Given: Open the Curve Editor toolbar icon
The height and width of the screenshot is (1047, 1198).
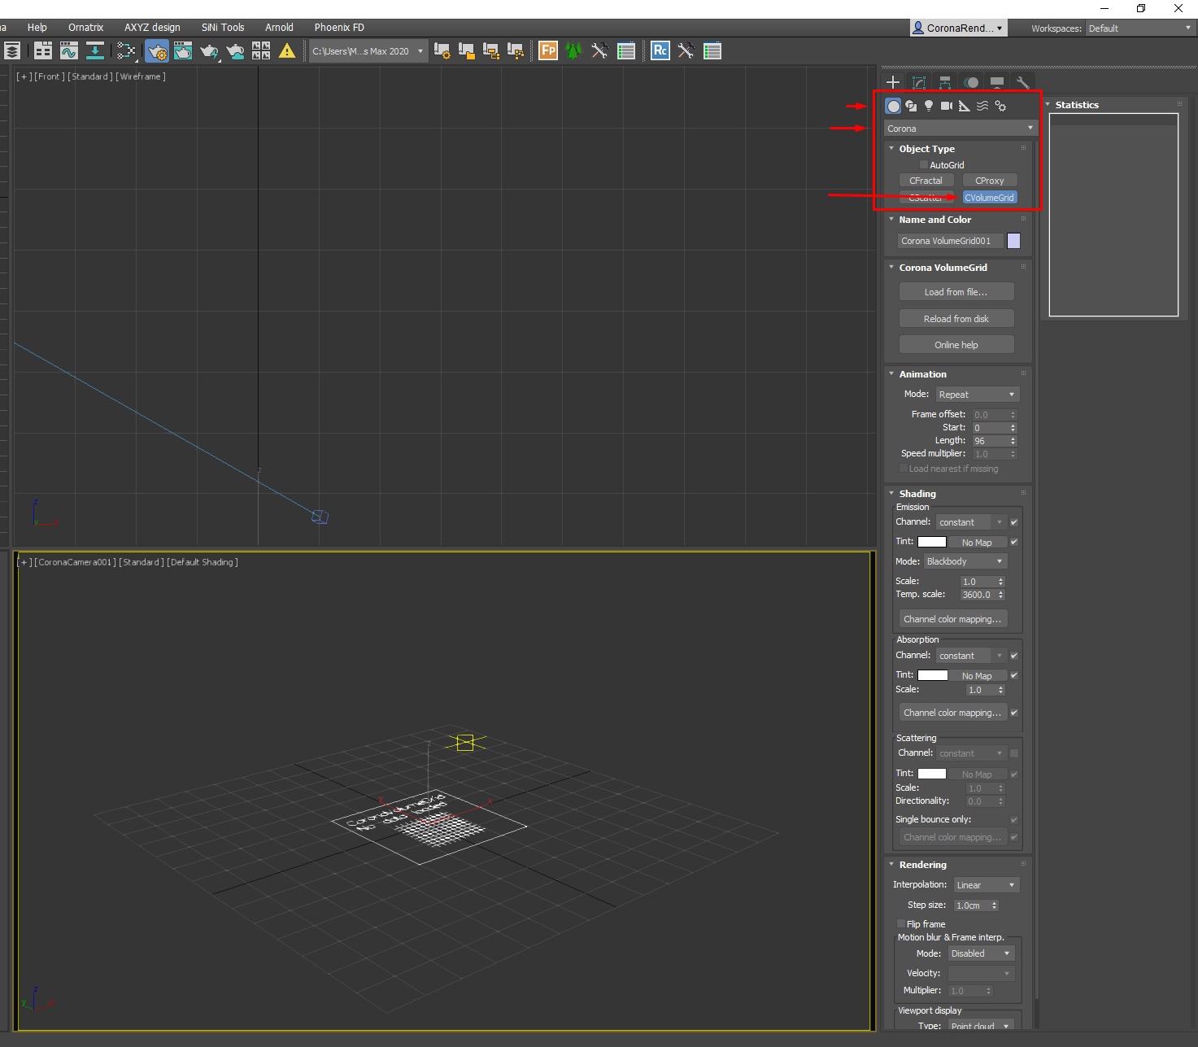Looking at the screenshot, I should point(69,51).
